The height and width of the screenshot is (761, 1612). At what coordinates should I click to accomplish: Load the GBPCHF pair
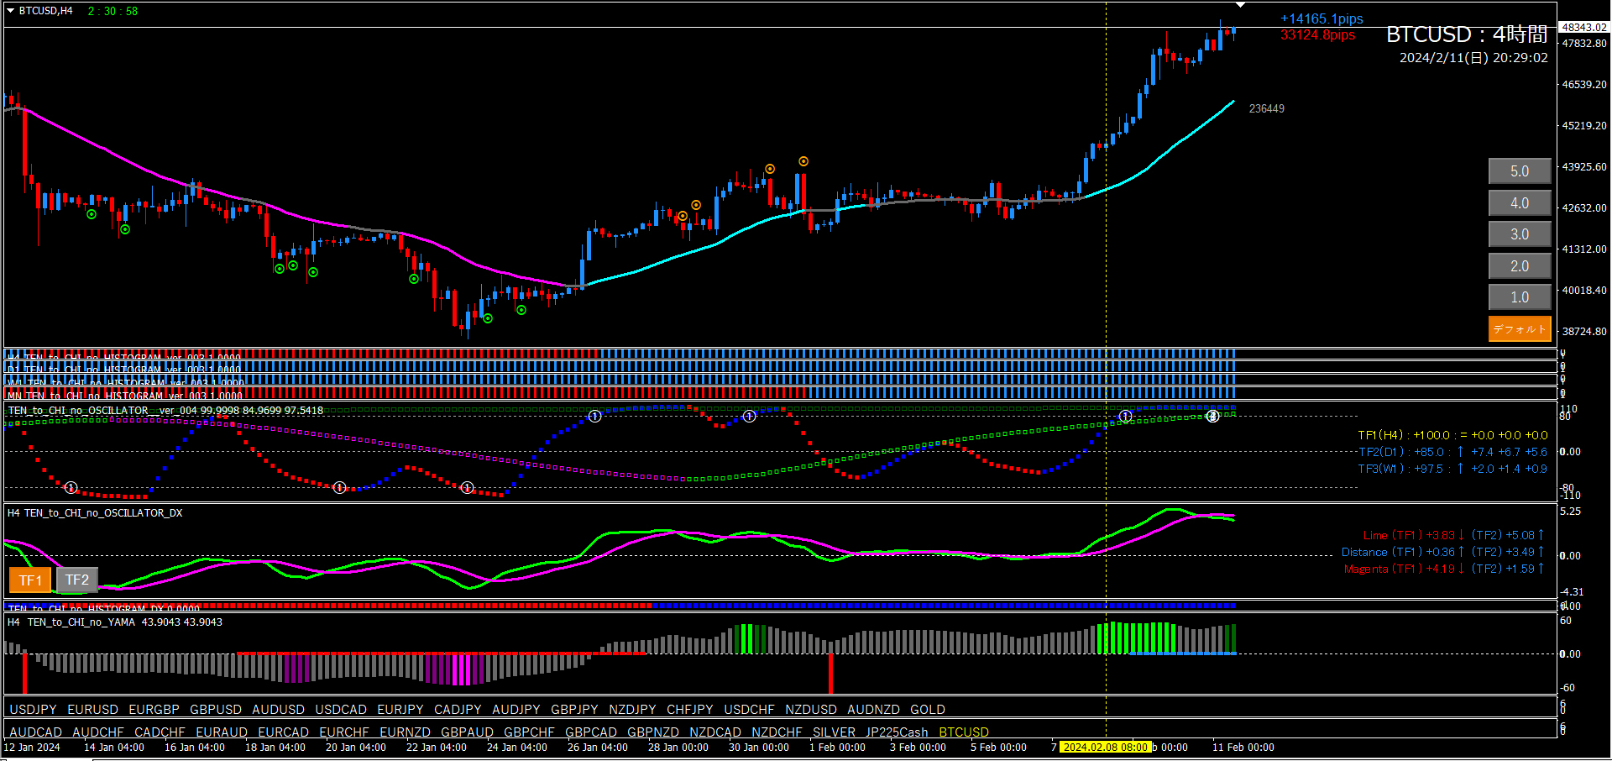pos(529,732)
